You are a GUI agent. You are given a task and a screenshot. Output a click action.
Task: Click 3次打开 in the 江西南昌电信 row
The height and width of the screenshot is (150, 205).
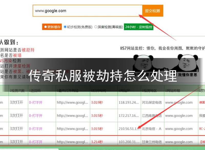coord(16,116)
